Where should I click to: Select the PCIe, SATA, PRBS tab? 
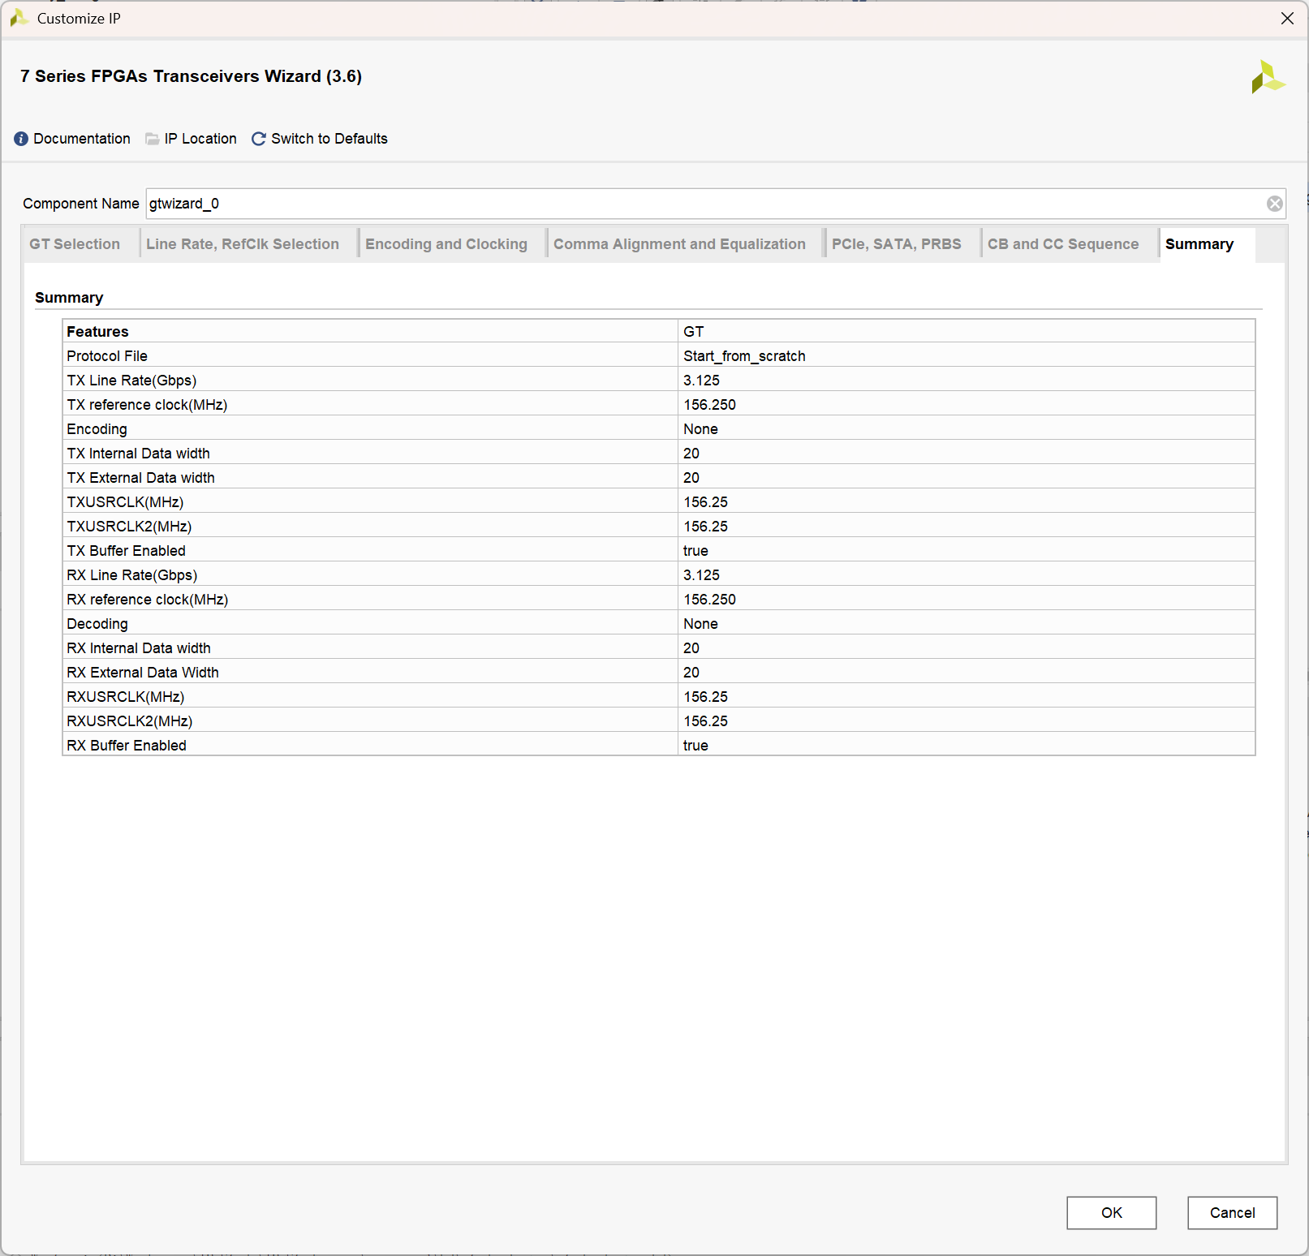coord(896,244)
